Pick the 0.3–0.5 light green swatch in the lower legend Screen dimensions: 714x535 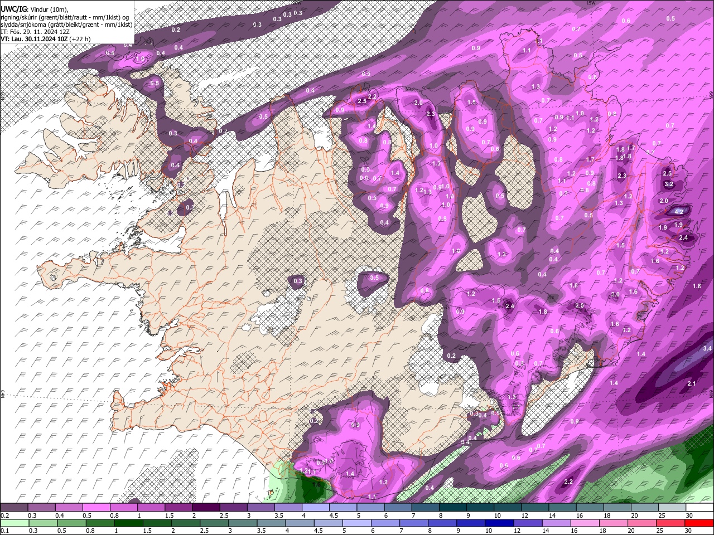coord(43,523)
